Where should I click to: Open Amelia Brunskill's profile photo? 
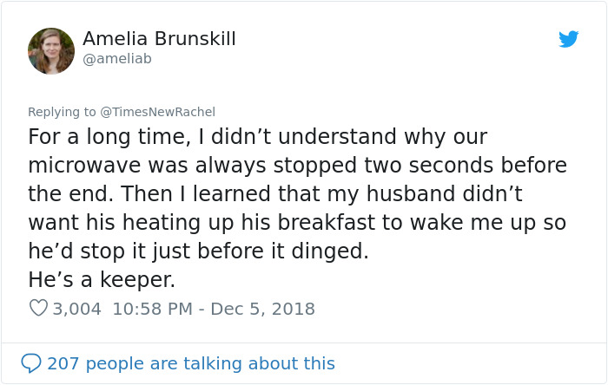[x=51, y=50]
